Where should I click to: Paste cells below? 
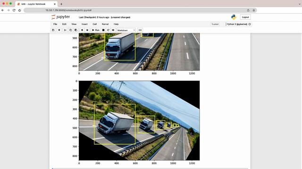(76, 30)
